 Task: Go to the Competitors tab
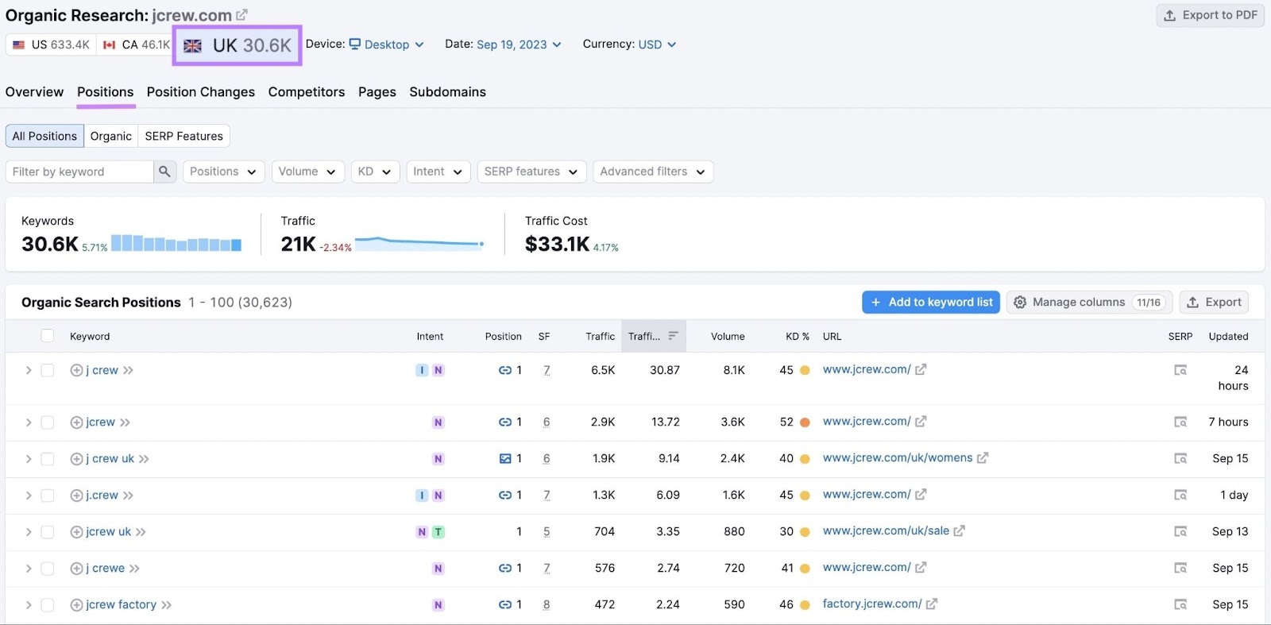306,92
